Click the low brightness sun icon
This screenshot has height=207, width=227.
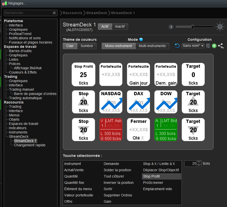click(x=171, y=27)
